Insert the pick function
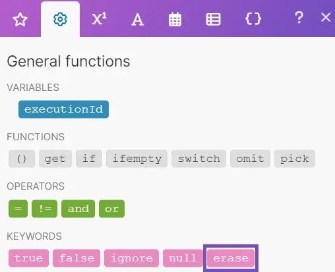This screenshot has width=335, height=272. click(295, 159)
